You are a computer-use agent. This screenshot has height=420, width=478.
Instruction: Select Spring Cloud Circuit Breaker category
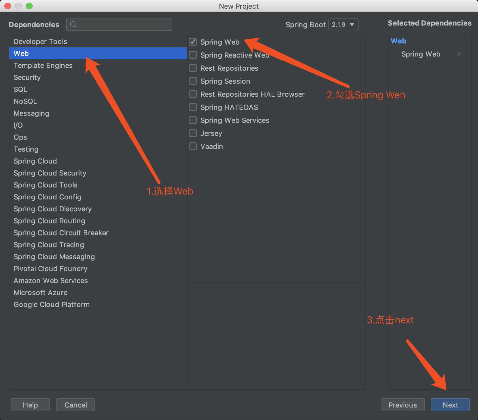[98, 233]
